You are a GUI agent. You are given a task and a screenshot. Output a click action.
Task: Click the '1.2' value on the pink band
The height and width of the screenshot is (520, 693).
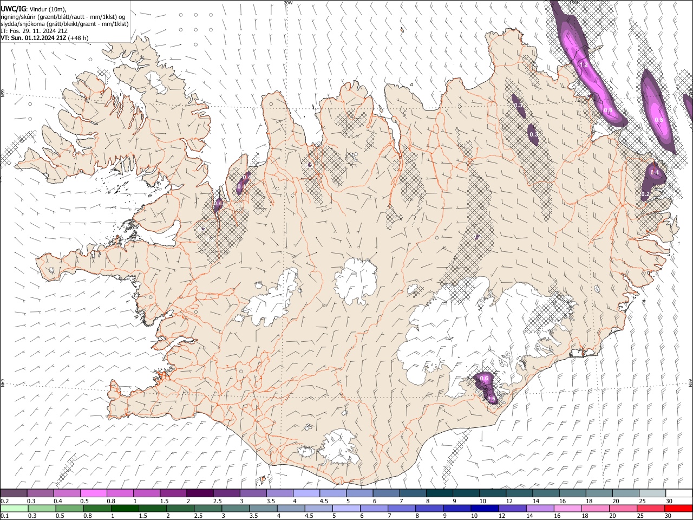pos(584,64)
